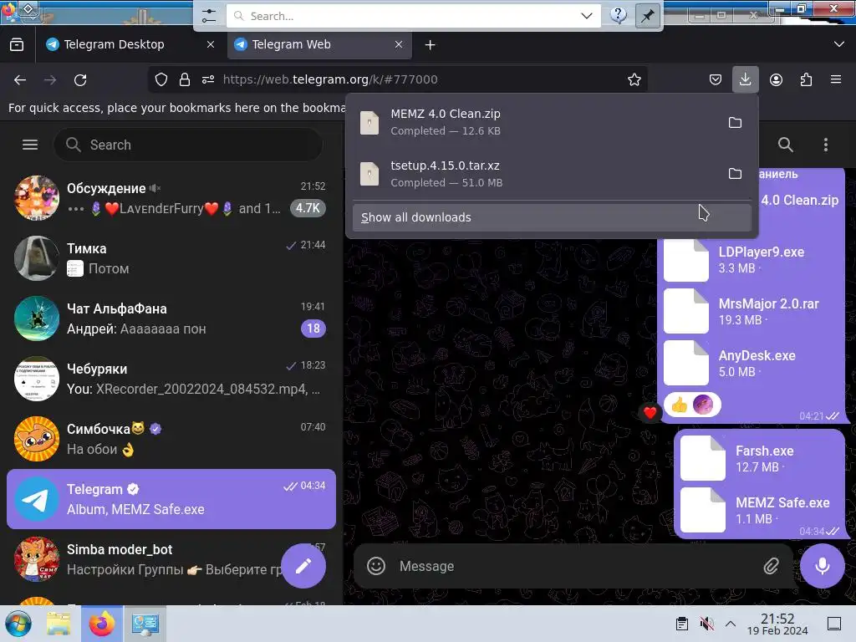Click Firefox icon in taskbar

102,624
